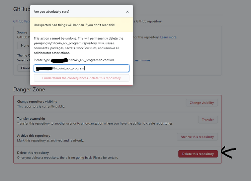Click the bold yeonjungin/bitcoin_api_program repository name

pyautogui.click(x=58, y=43)
